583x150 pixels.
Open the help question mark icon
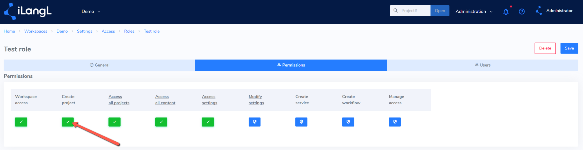tap(522, 12)
